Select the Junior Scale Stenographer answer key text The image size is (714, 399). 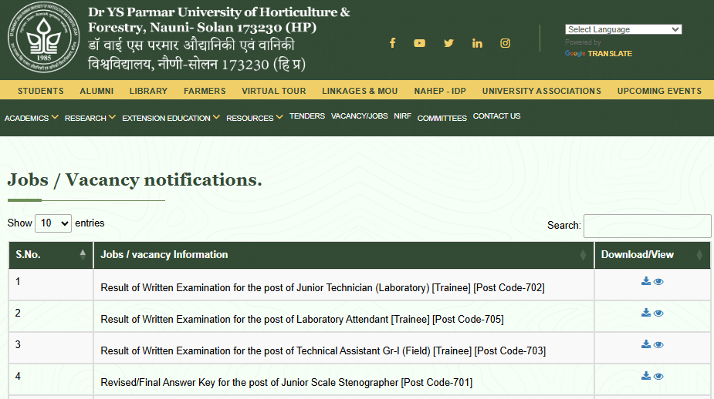[286, 383]
